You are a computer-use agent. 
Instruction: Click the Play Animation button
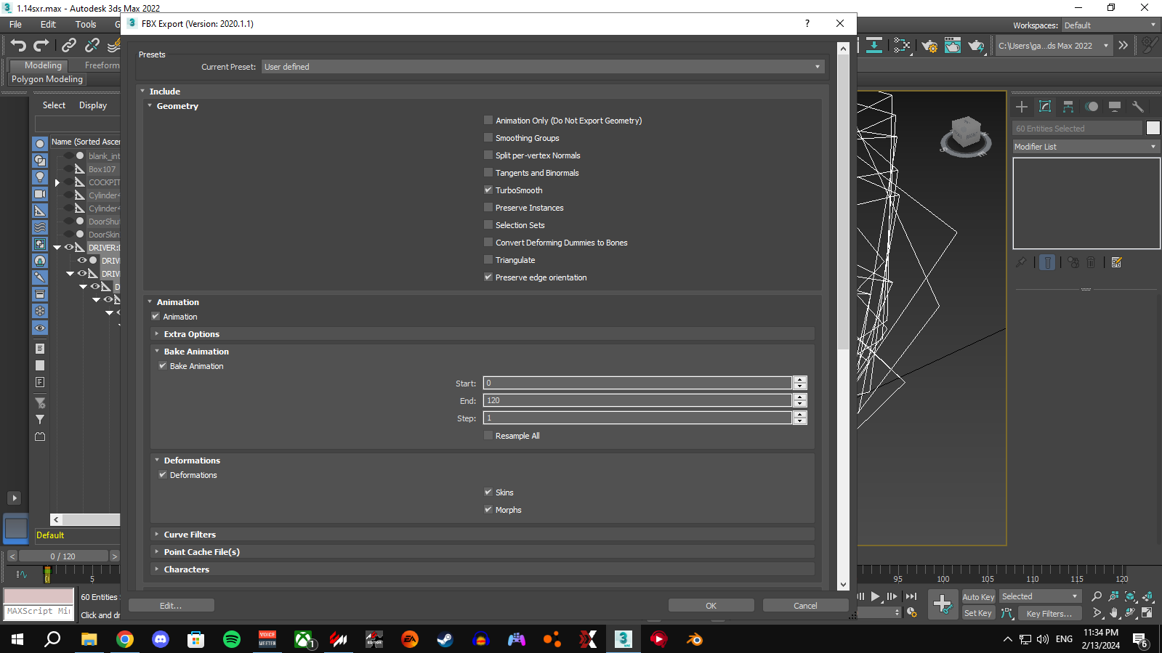tap(876, 596)
